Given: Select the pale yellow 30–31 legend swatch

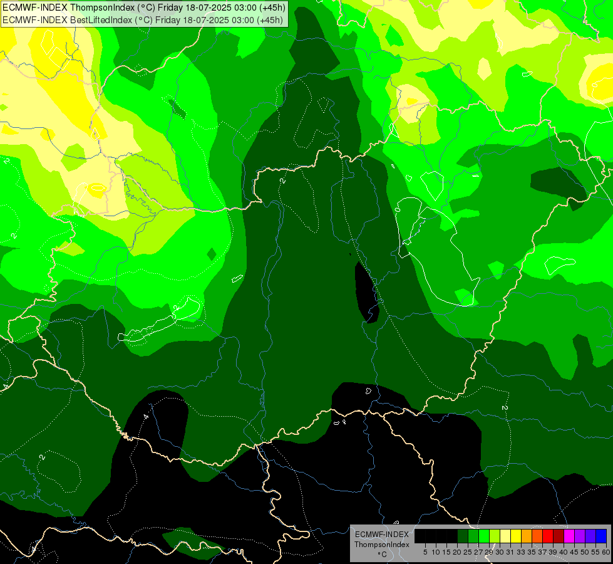Looking at the screenshot, I should point(505,536).
